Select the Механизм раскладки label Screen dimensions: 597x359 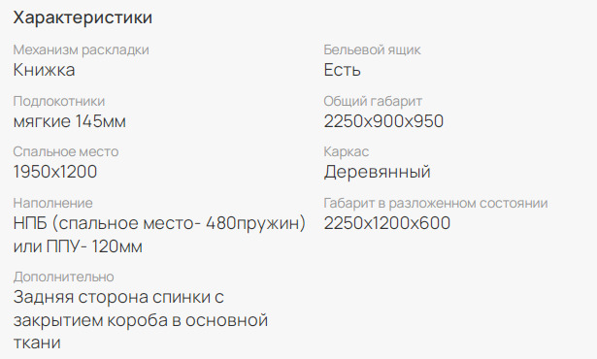pos(82,49)
